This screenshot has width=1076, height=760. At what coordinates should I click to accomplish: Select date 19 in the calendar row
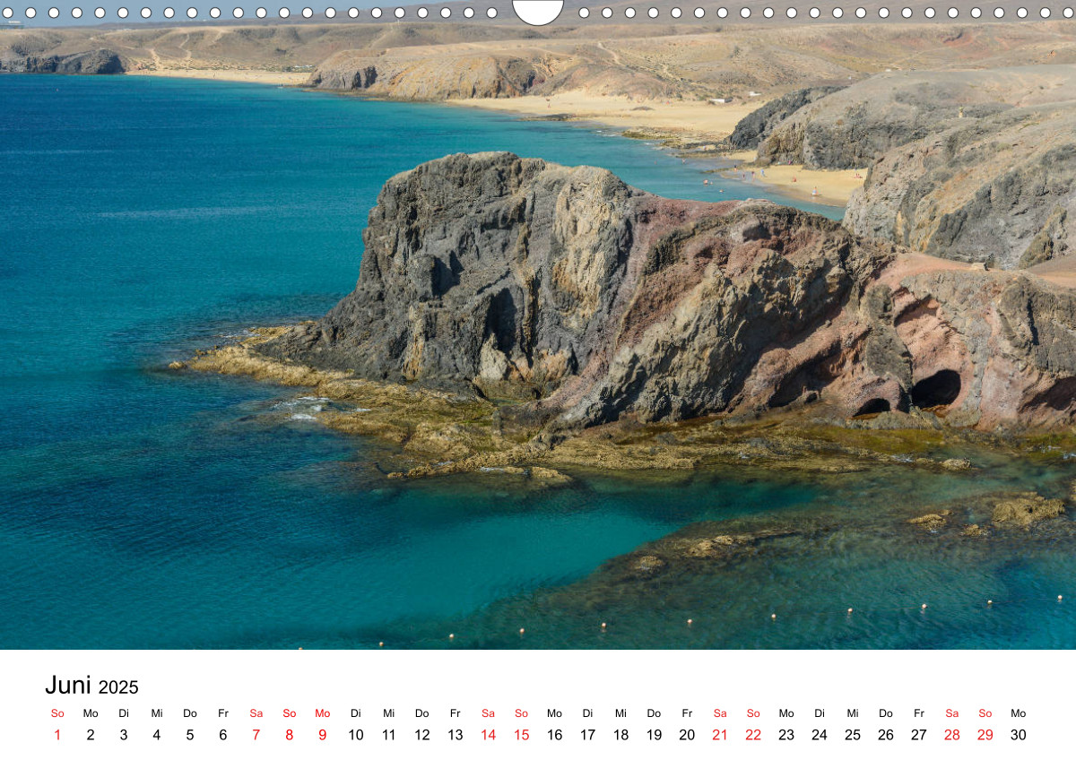(x=655, y=735)
